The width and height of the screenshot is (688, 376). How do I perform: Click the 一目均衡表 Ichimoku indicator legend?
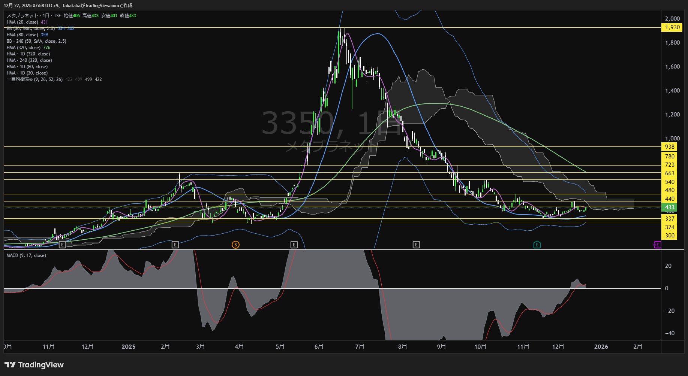coord(34,79)
